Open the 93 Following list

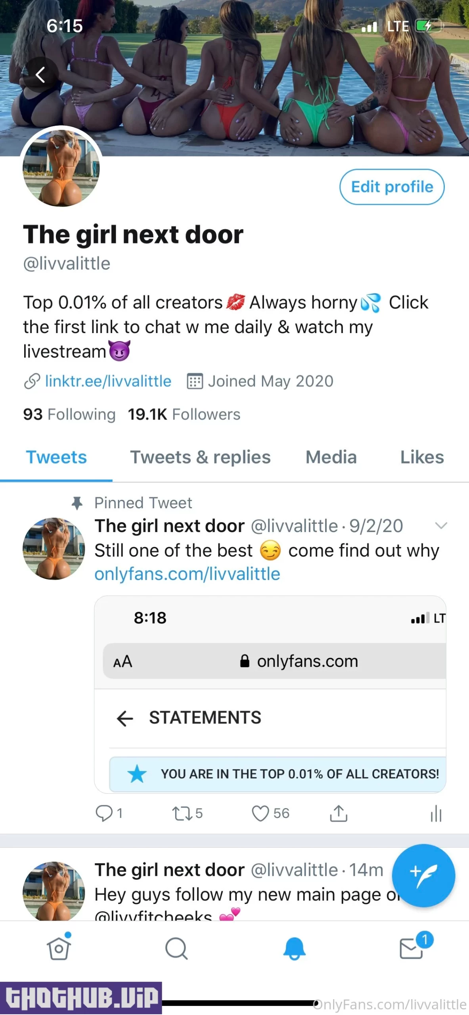tap(69, 414)
